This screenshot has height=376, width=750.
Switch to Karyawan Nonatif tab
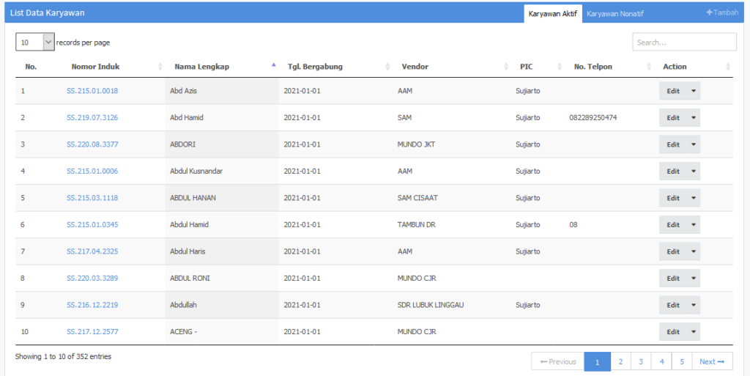[615, 14]
